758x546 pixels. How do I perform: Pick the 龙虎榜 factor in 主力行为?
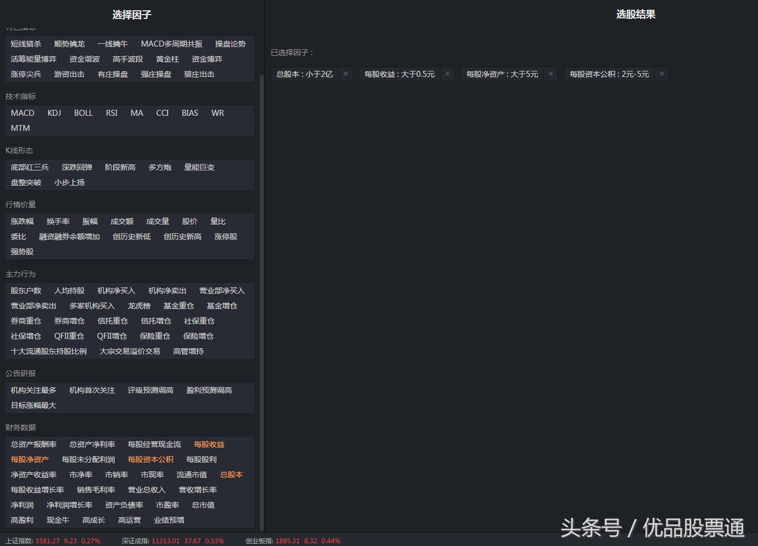point(139,305)
